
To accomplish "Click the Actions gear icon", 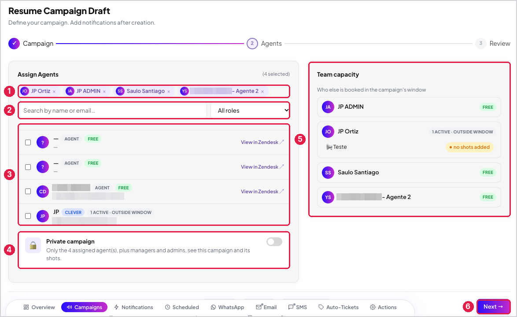I will click(373, 307).
